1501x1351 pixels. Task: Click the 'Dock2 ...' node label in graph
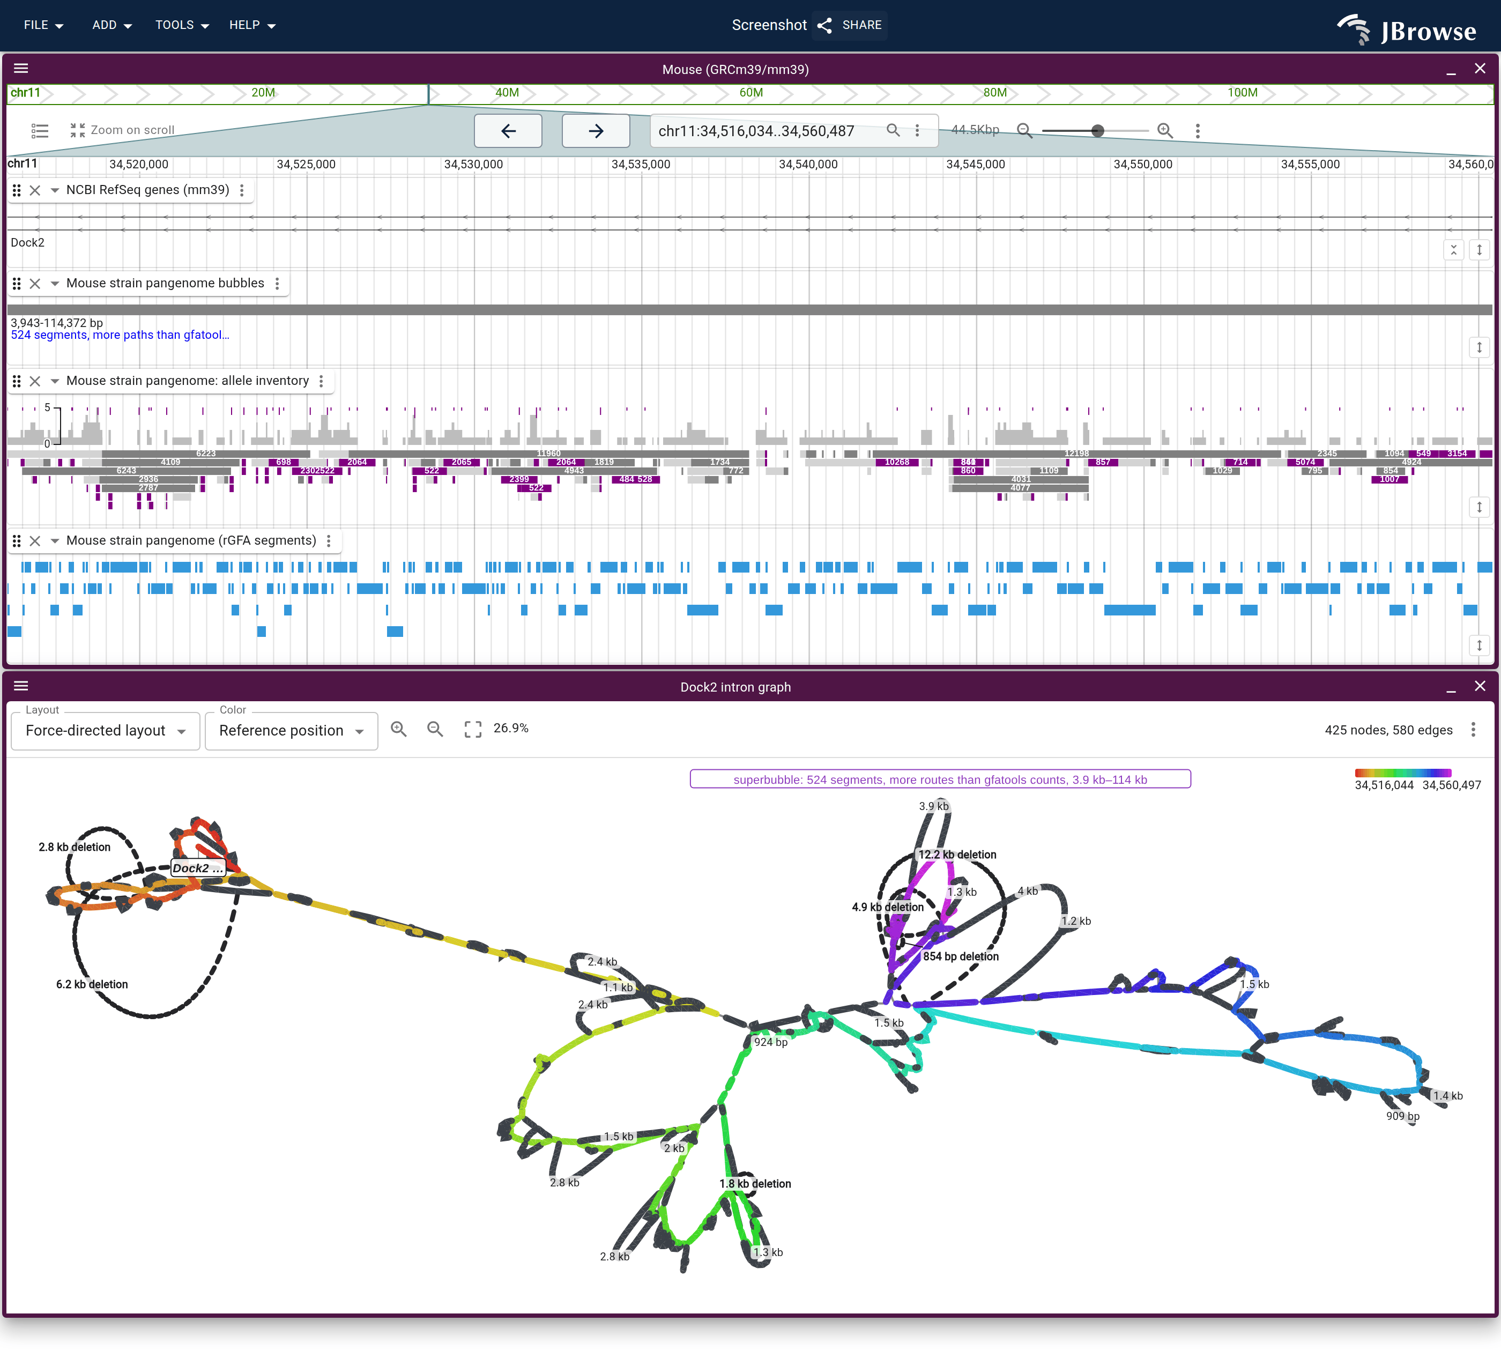pos(197,868)
